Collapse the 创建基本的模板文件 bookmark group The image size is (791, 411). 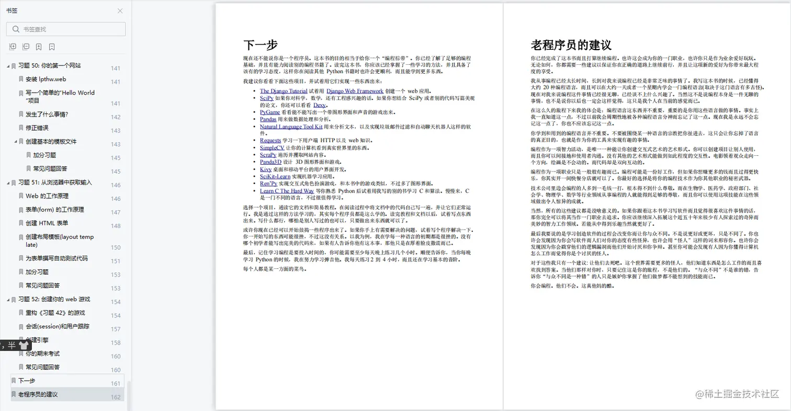pyautogui.click(x=16, y=142)
